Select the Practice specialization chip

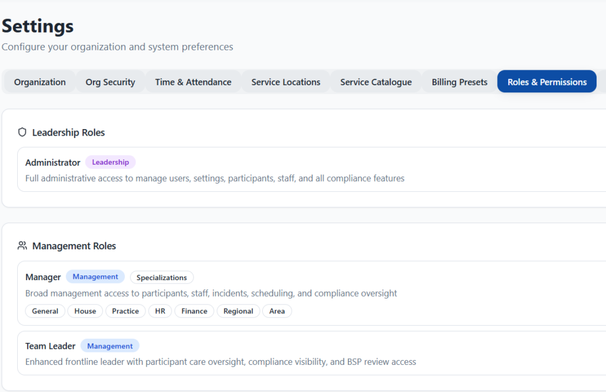pos(125,311)
